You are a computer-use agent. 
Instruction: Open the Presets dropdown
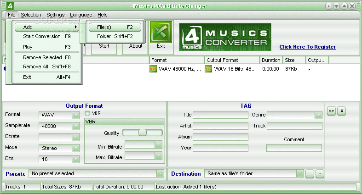(160, 173)
